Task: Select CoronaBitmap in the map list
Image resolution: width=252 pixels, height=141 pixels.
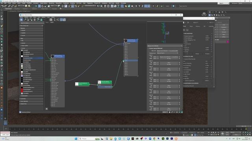Action: [x=26, y=52]
